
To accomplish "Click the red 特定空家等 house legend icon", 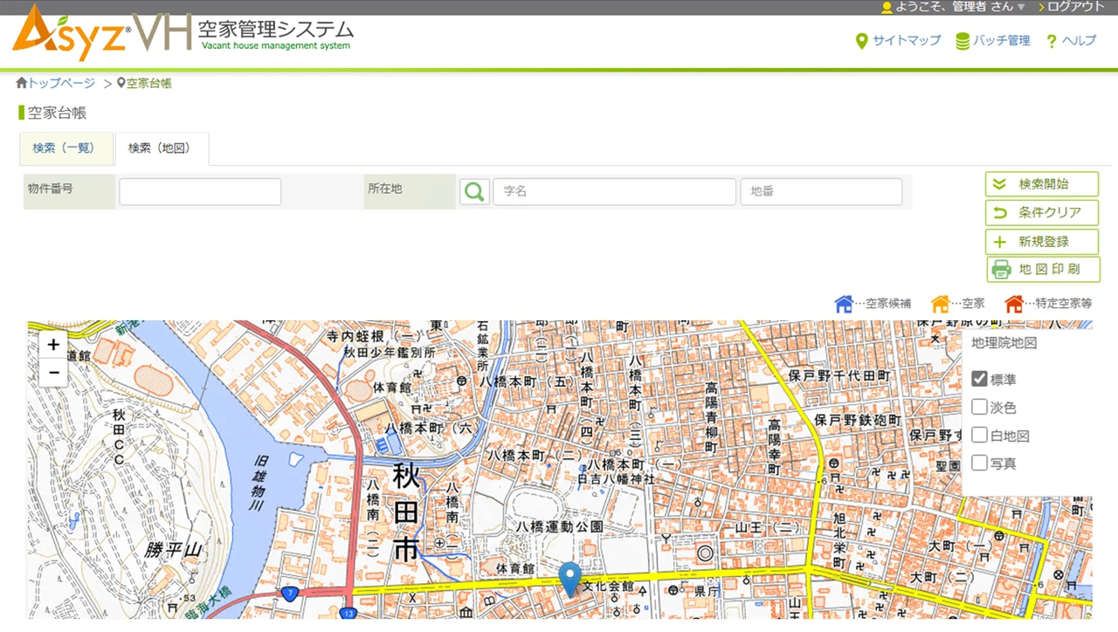I will (x=1014, y=304).
